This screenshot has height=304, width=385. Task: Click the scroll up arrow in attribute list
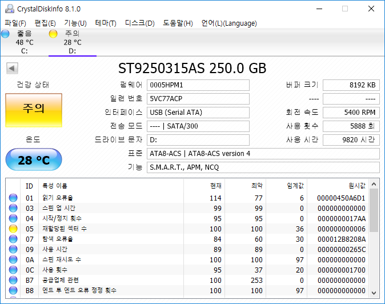374,184
